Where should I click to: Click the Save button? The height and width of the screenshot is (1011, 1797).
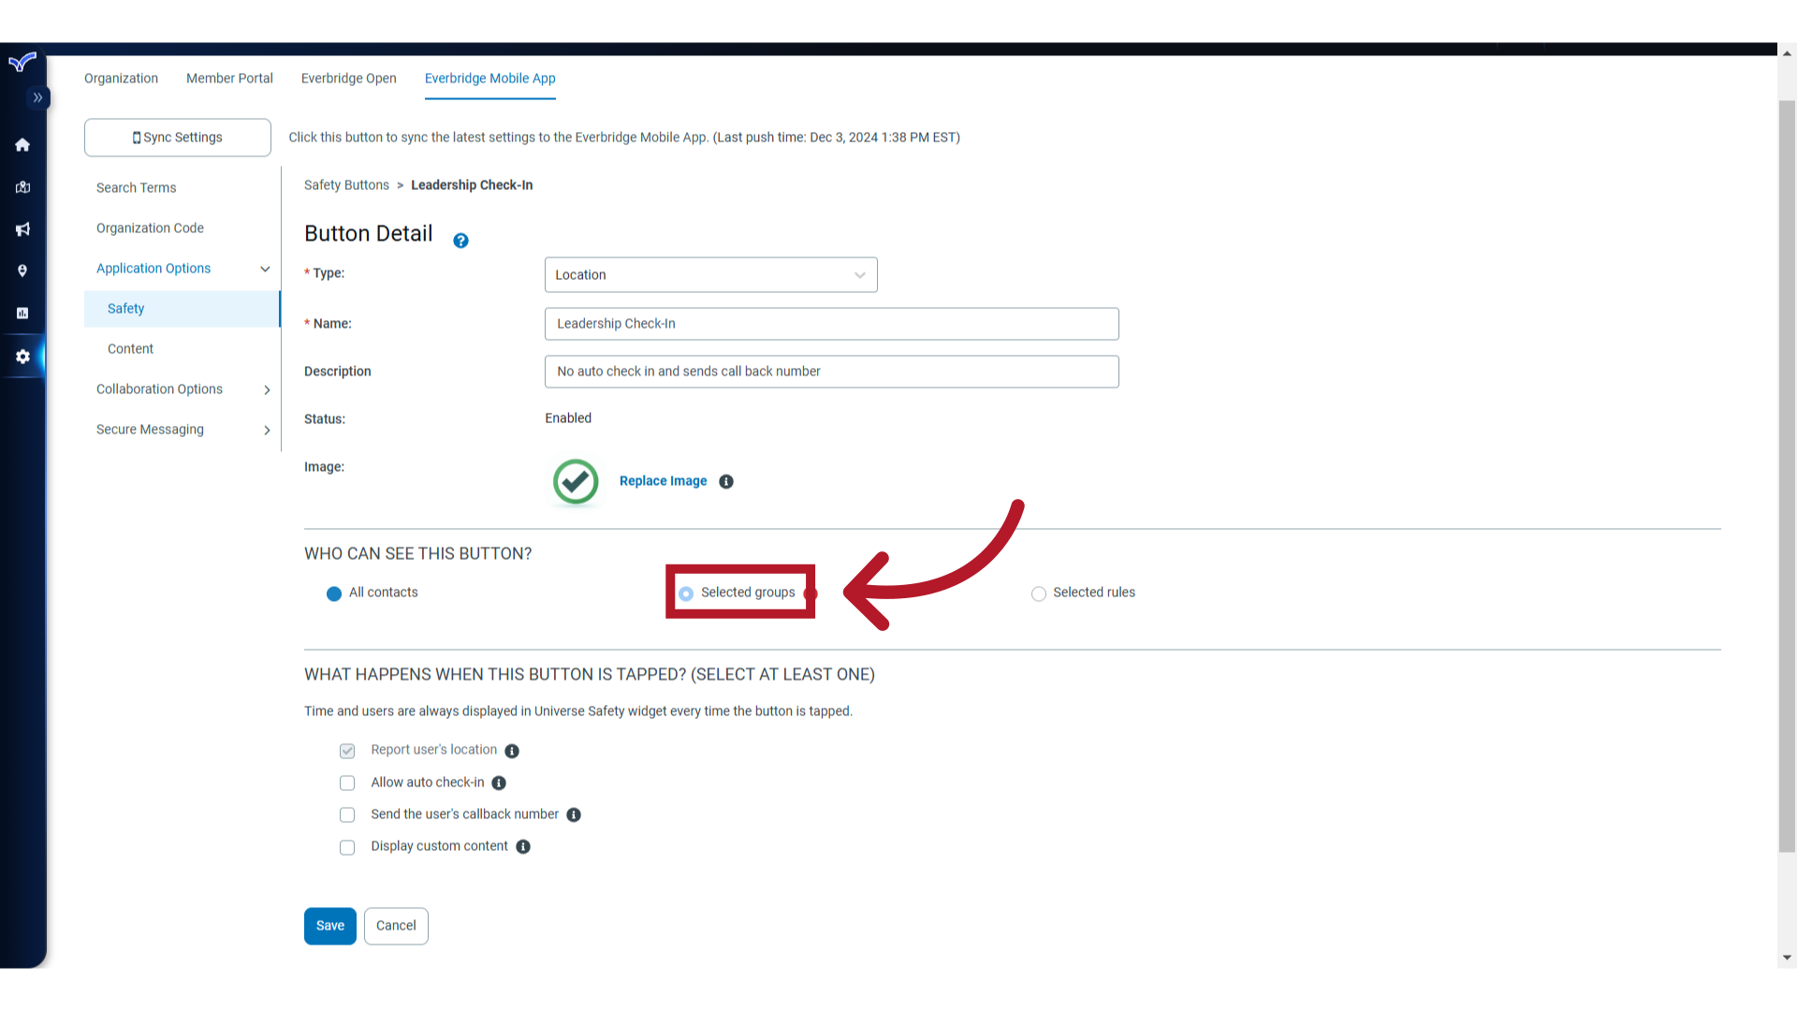[x=329, y=925]
